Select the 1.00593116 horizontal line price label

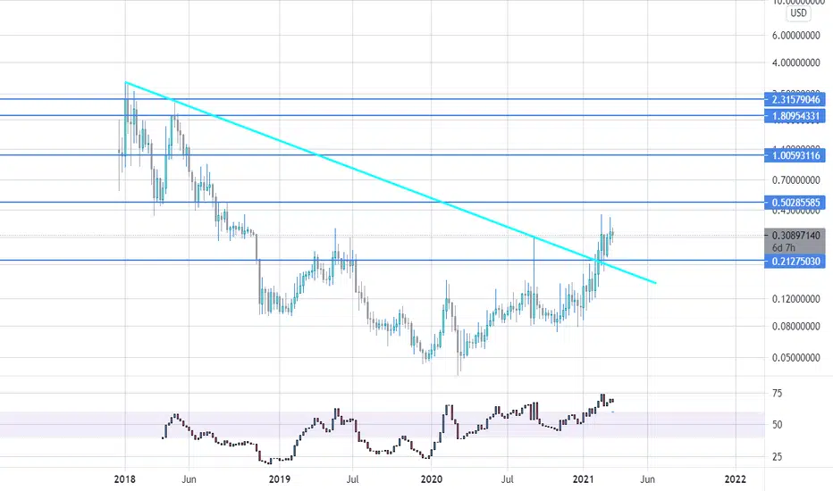tap(795, 155)
